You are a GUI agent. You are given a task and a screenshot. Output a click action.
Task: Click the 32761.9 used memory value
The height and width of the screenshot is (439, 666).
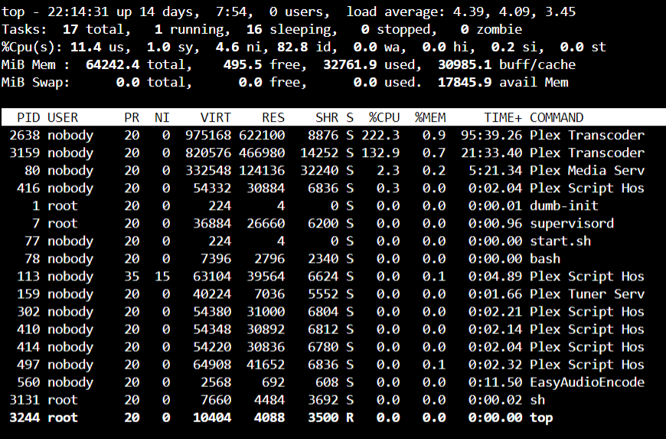coord(350,64)
